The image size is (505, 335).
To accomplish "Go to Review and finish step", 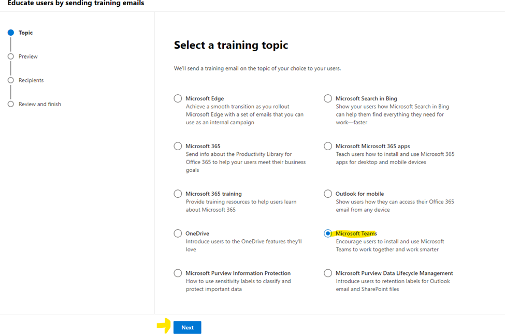I will pyautogui.click(x=40, y=104).
